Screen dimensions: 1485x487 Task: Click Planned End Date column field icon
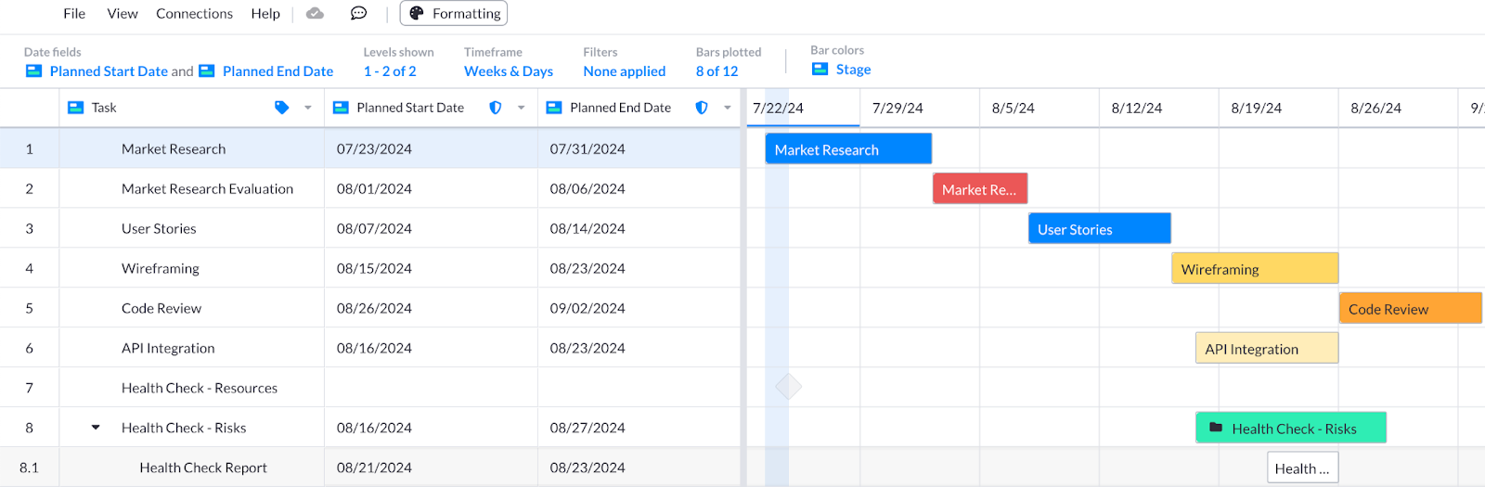554,108
